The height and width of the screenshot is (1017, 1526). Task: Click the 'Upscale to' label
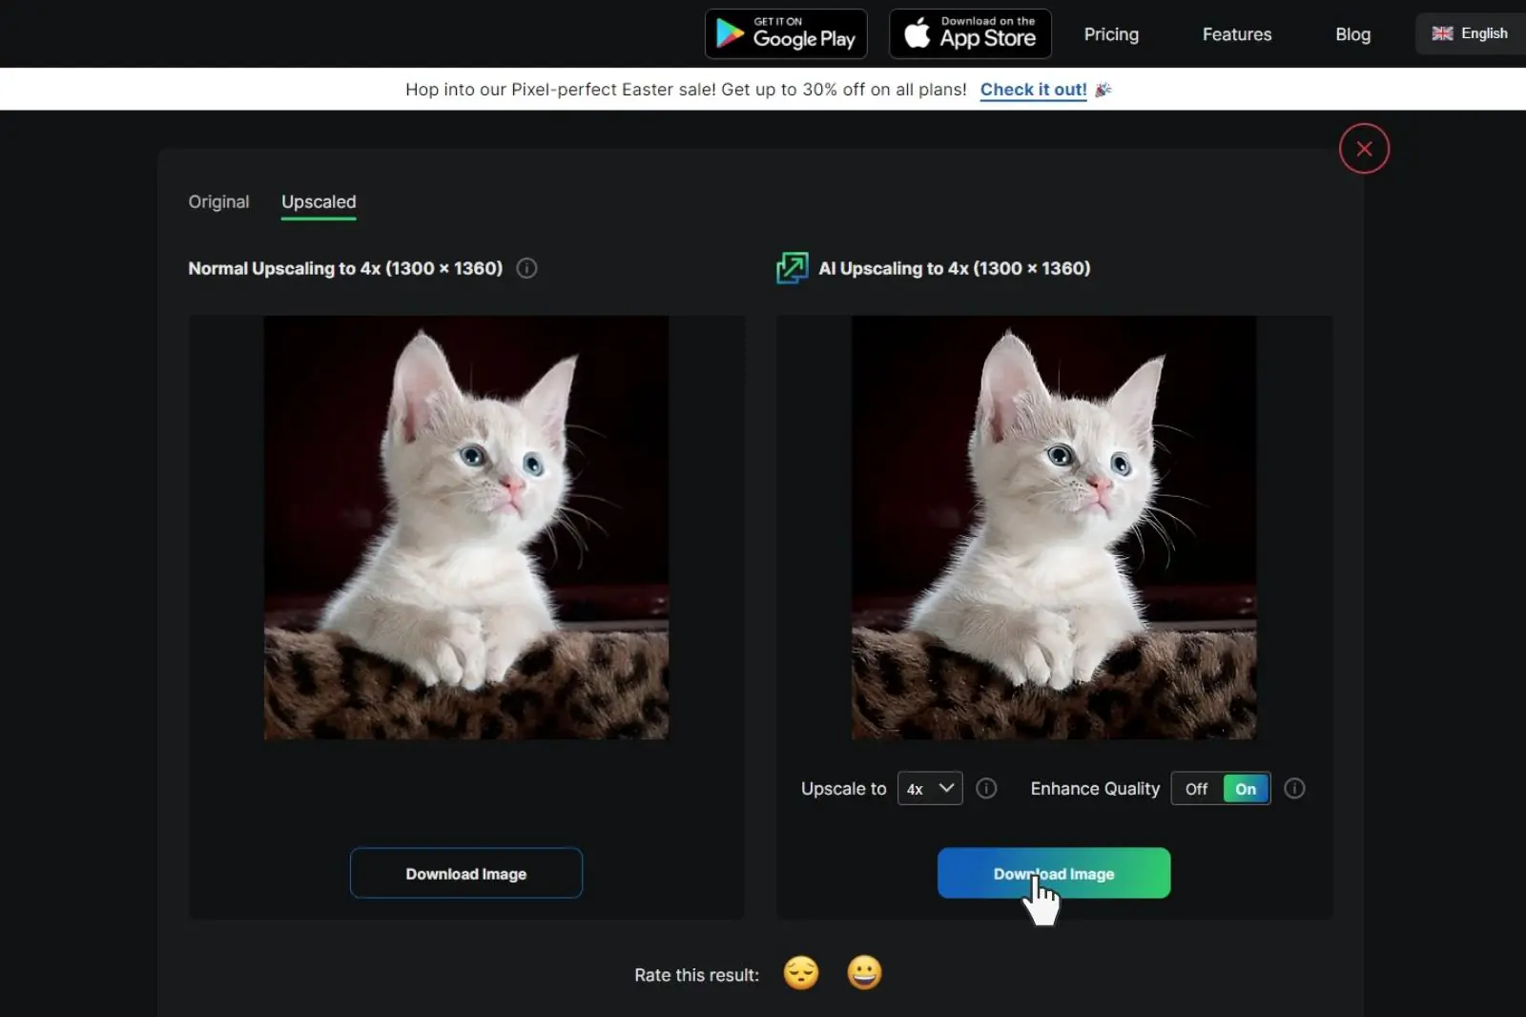844,789
